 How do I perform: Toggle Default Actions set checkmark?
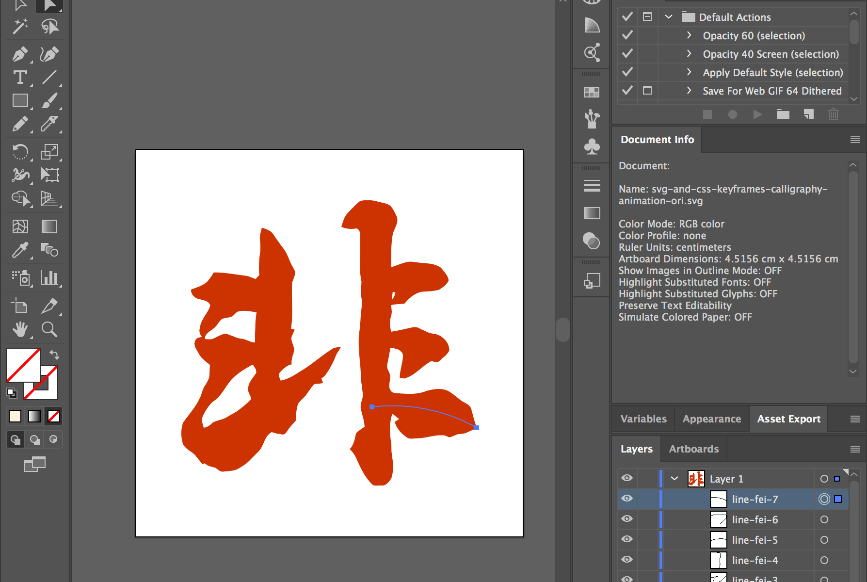click(x=627, y=17)
